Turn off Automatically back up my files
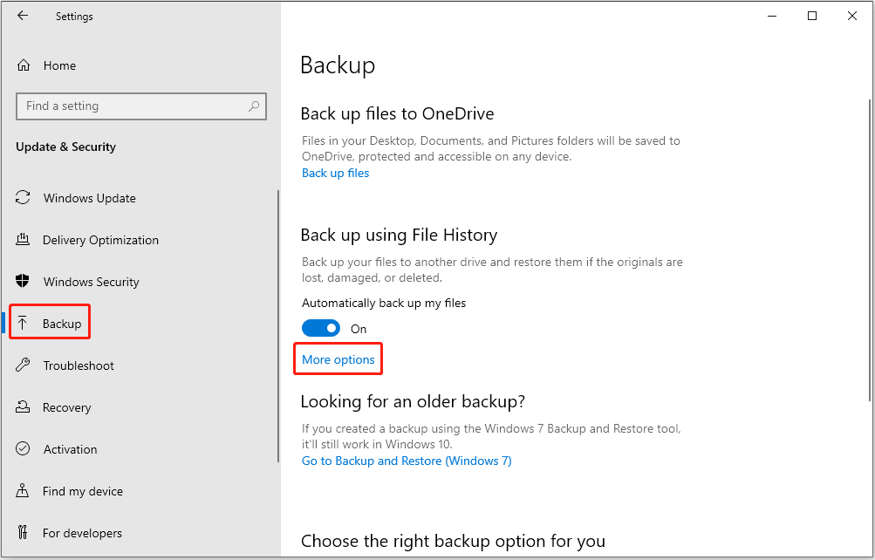Screen dimensions: 875x560 321,328
